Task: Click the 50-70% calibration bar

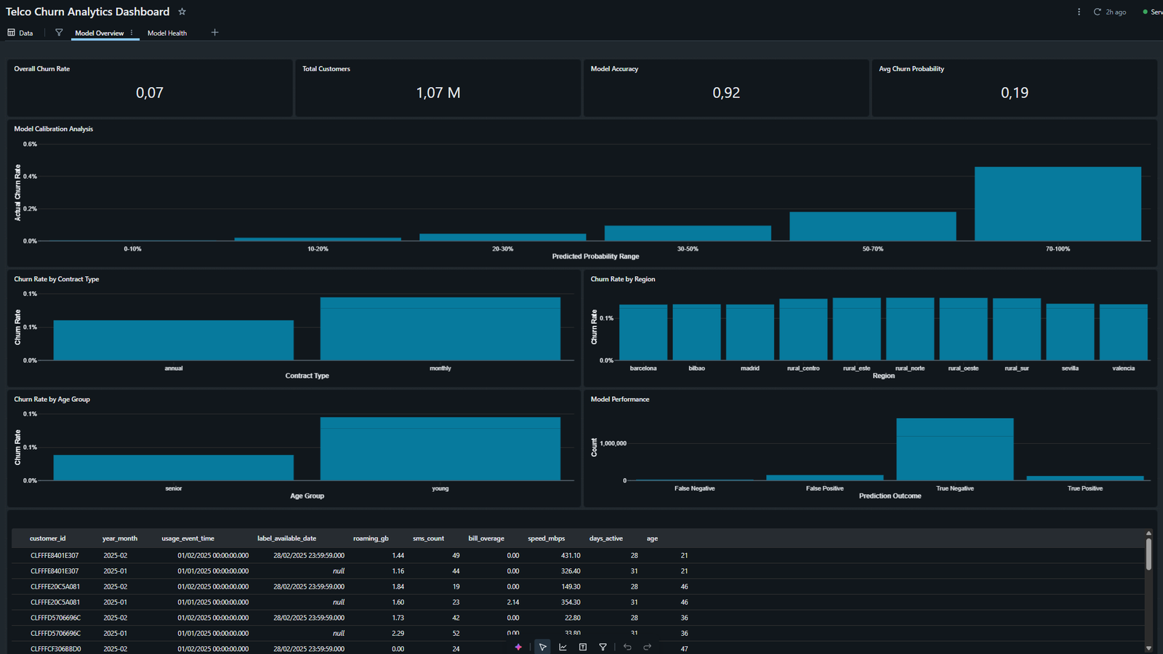Action: pos(872,227)
